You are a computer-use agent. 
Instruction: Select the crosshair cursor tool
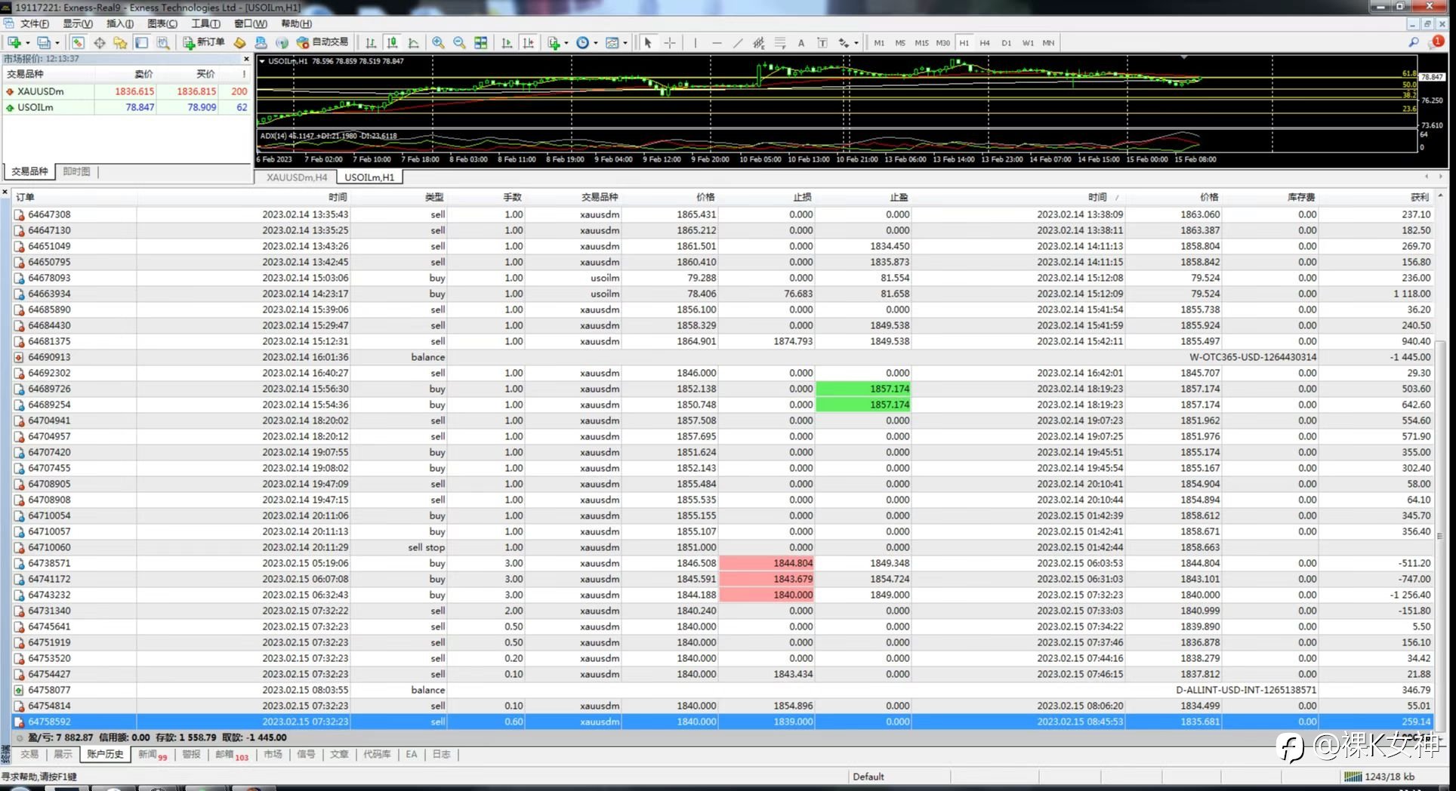pyautogui.click(x=670, y=43)
